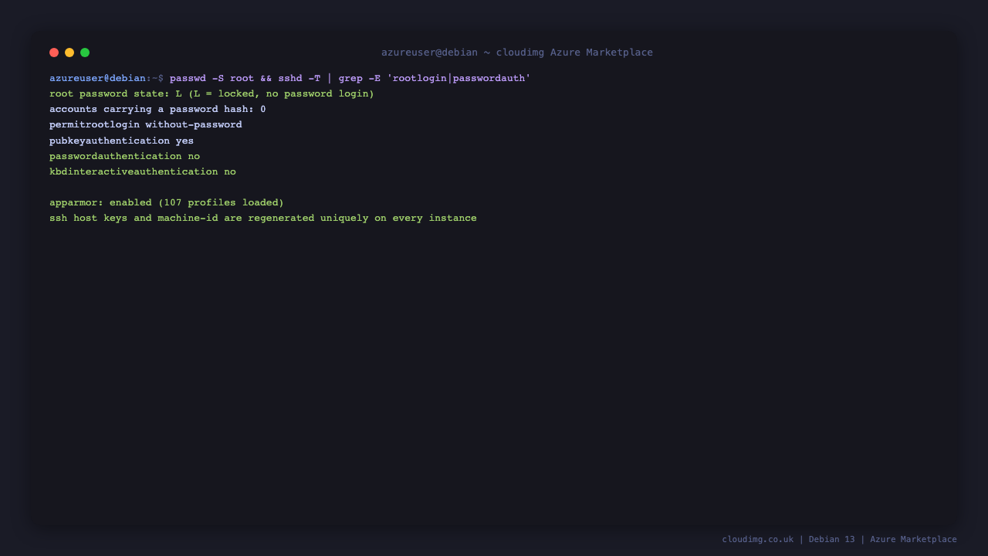Select the line 'kbdinteractiveauthentication no'
Image resolution: width=988 pixels, height=556 pixels.
(143, 171)
